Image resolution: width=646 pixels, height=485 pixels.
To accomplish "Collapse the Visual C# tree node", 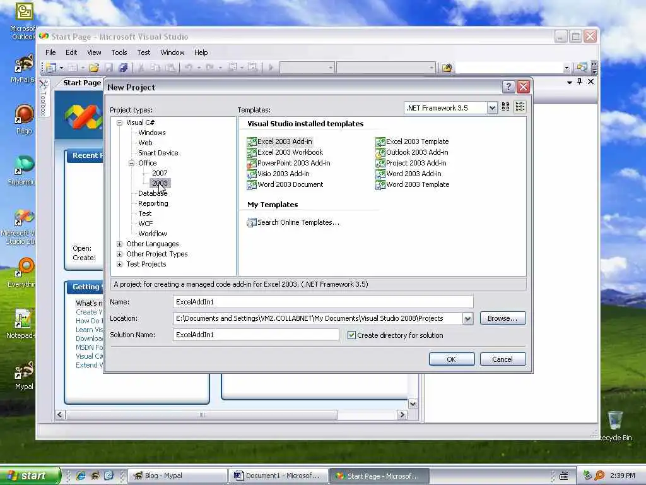I will (x=119, y=123).
